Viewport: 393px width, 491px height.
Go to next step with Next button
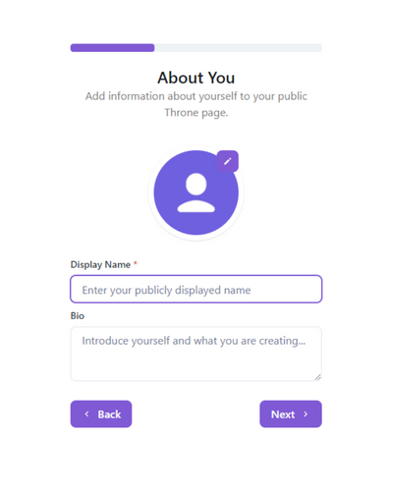[291, 414]
